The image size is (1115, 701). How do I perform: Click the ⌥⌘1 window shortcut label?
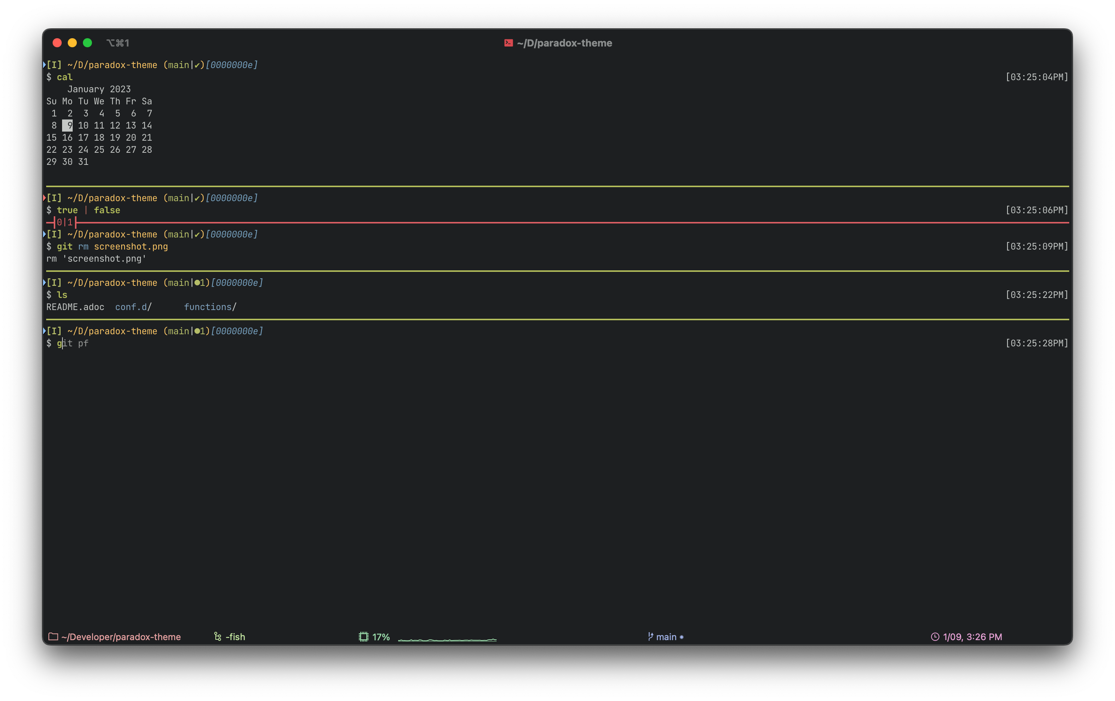(118, 43)
